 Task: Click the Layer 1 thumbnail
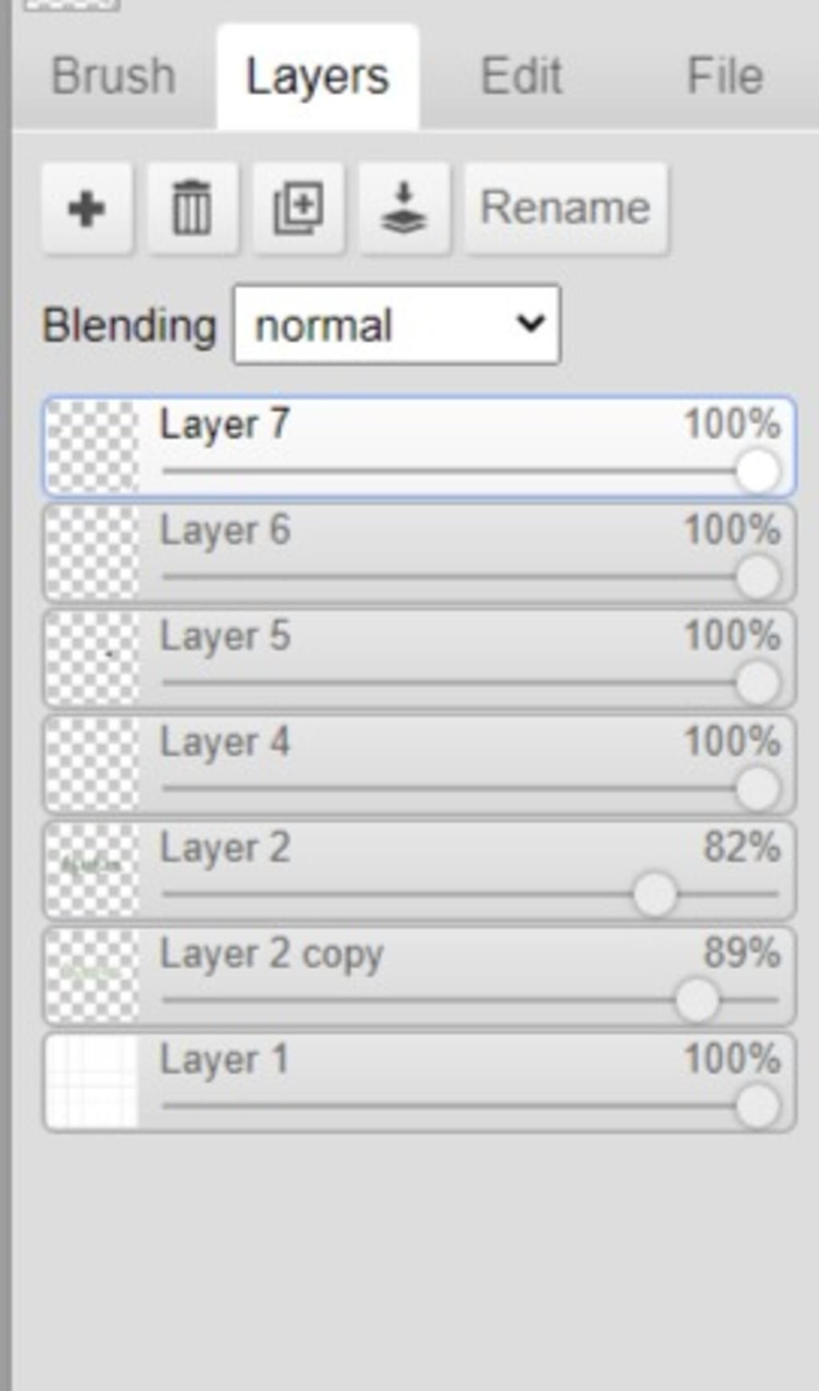pos(92,1082)
